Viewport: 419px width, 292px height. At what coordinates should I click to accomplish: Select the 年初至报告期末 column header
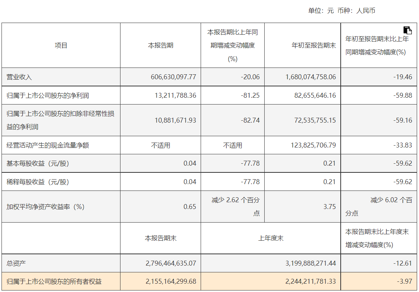(314, 46)
